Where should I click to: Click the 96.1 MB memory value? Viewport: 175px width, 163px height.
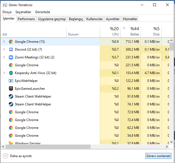[x=133, y=89]
